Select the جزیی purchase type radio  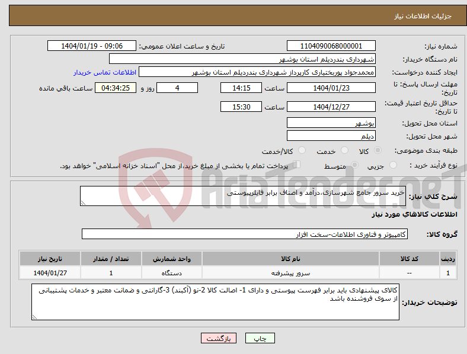click(393, 165)
